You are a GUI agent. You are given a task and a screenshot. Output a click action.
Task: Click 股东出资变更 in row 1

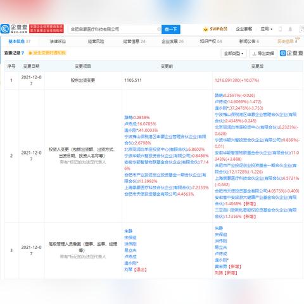(x=83, y=80)
